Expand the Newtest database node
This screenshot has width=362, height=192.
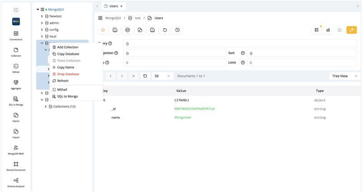(42, 16)
